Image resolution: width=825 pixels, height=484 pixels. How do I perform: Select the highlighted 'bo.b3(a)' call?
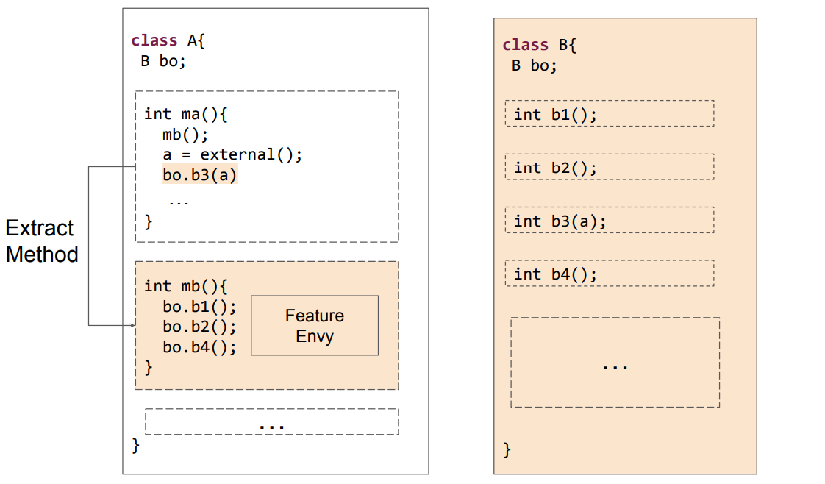(x=200, y=174)
